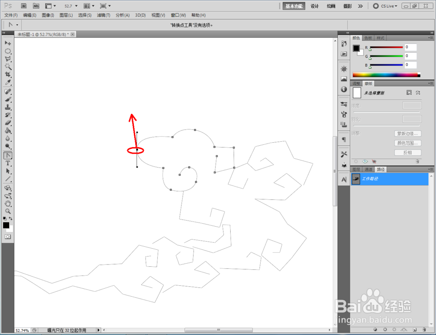Select the 3D Camera Rotate tool
This screenshot has height=335, width=436.
point(8,196)
